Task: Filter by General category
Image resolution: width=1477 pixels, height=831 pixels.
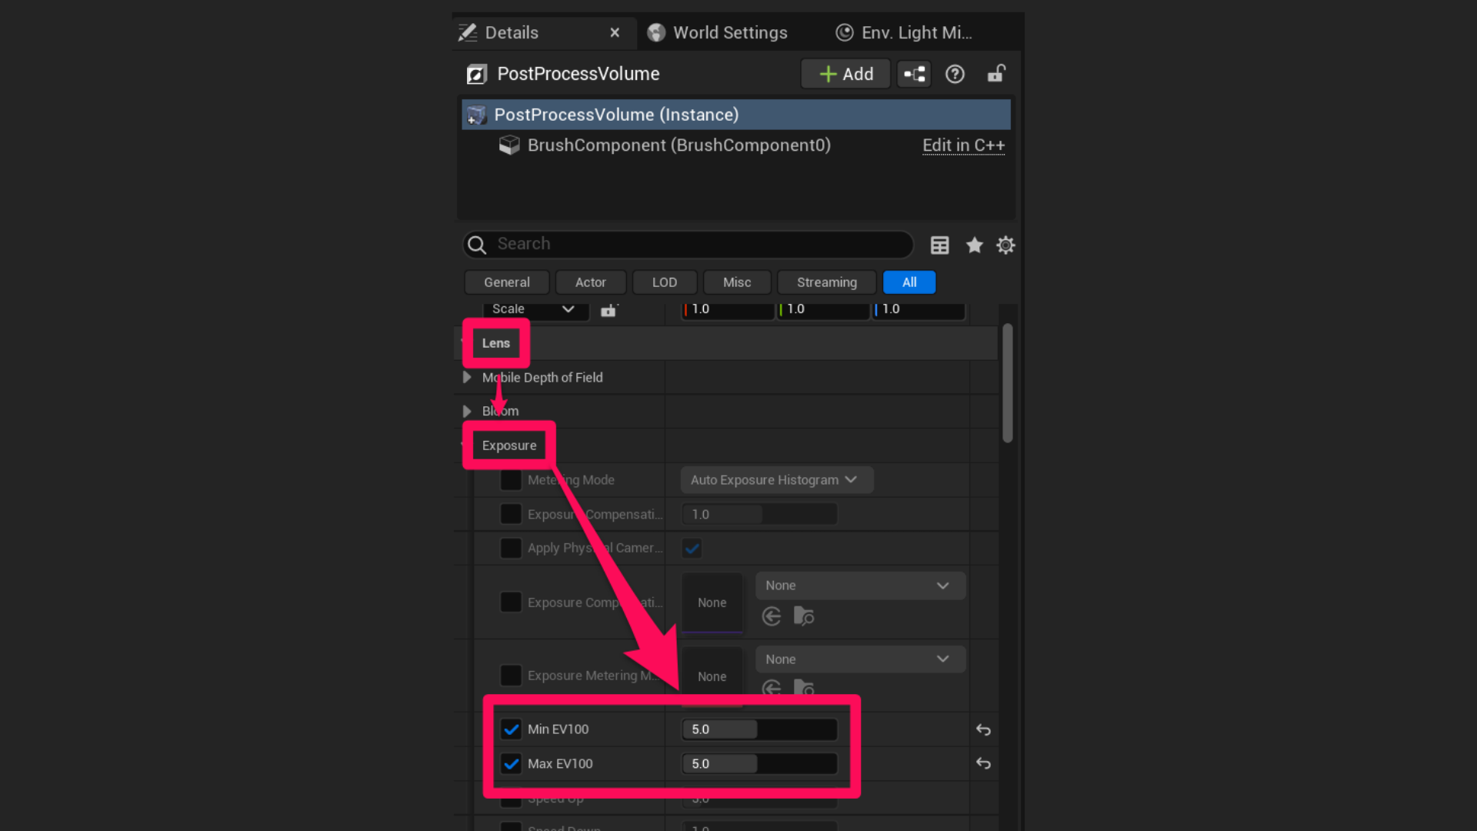Action: [x=507, y=282]
